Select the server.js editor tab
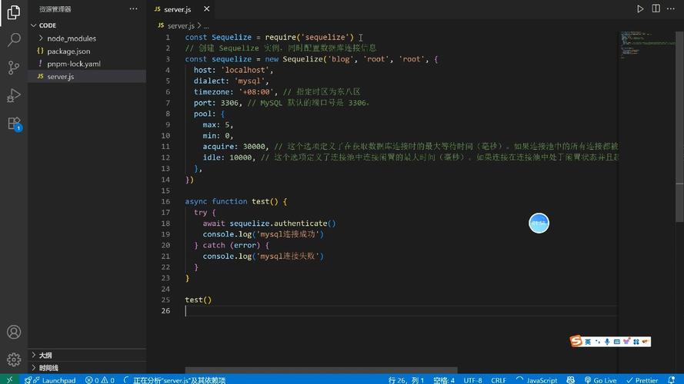Image resolution: width=684 pixels, height=384 pixels. [x=182, y=9]
